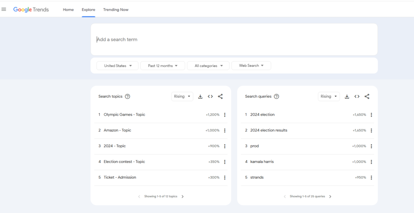Click the +950% value for strands
414x213 pixels.
click(x=360, y=177)
